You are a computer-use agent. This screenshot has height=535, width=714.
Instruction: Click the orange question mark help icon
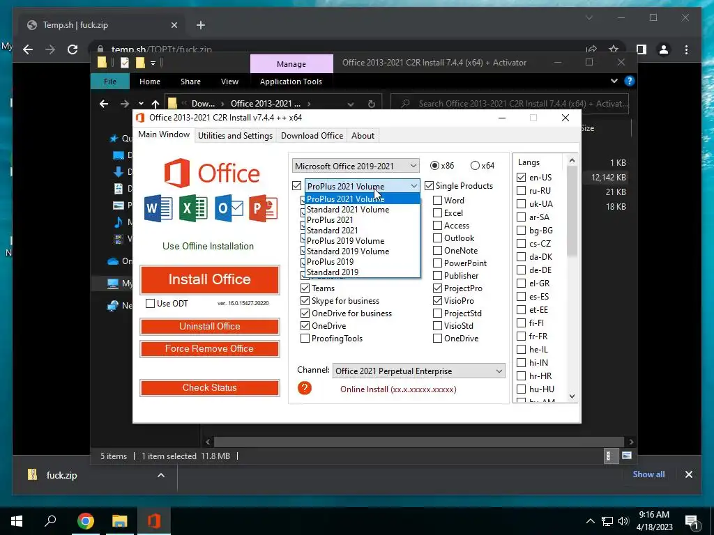(305, 388)
